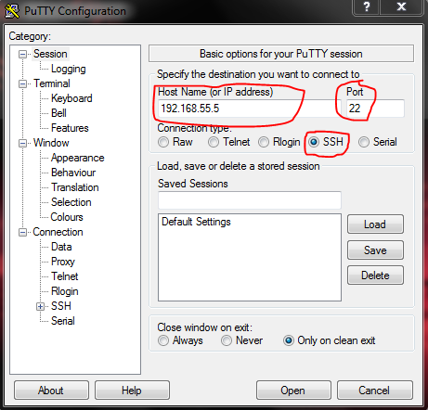The image size is (428, 410).
Task: Click the About button
Action: pos(51,391)
